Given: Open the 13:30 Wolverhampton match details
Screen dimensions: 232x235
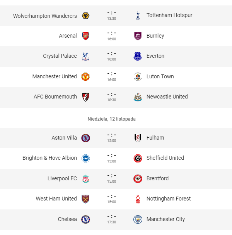Looking at the screenshot, I should 111,16.
